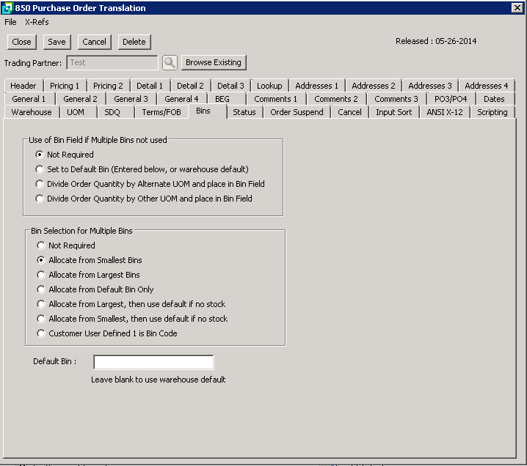Click the Browse Existing button

pyautogui.click(x=213, y=62)
